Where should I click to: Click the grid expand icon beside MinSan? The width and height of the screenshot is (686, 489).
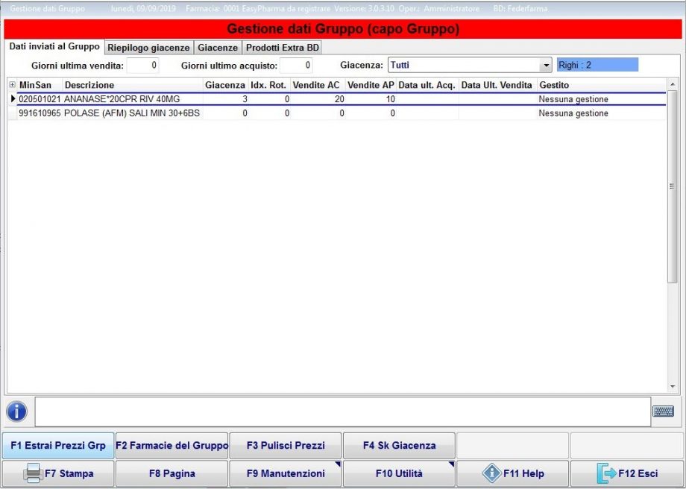coord(12,85)
